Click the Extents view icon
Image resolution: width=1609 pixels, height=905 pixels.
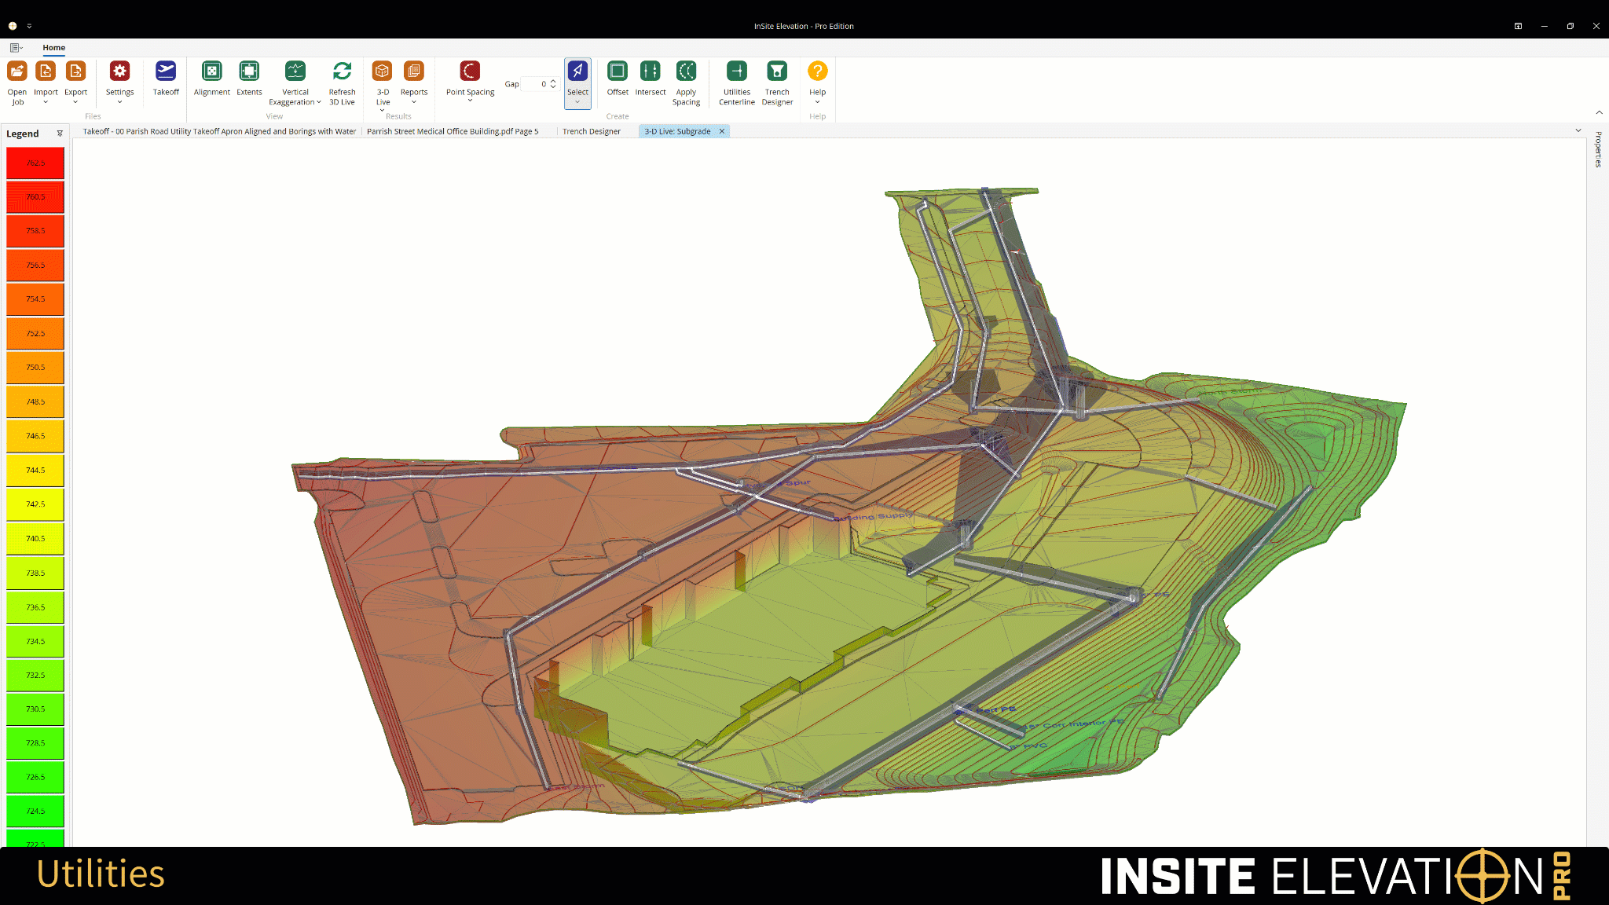click(x=249, y=71)
